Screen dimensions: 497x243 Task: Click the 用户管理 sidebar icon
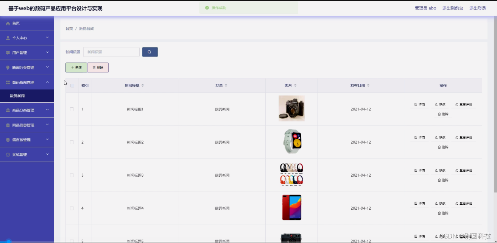point(8,53)
